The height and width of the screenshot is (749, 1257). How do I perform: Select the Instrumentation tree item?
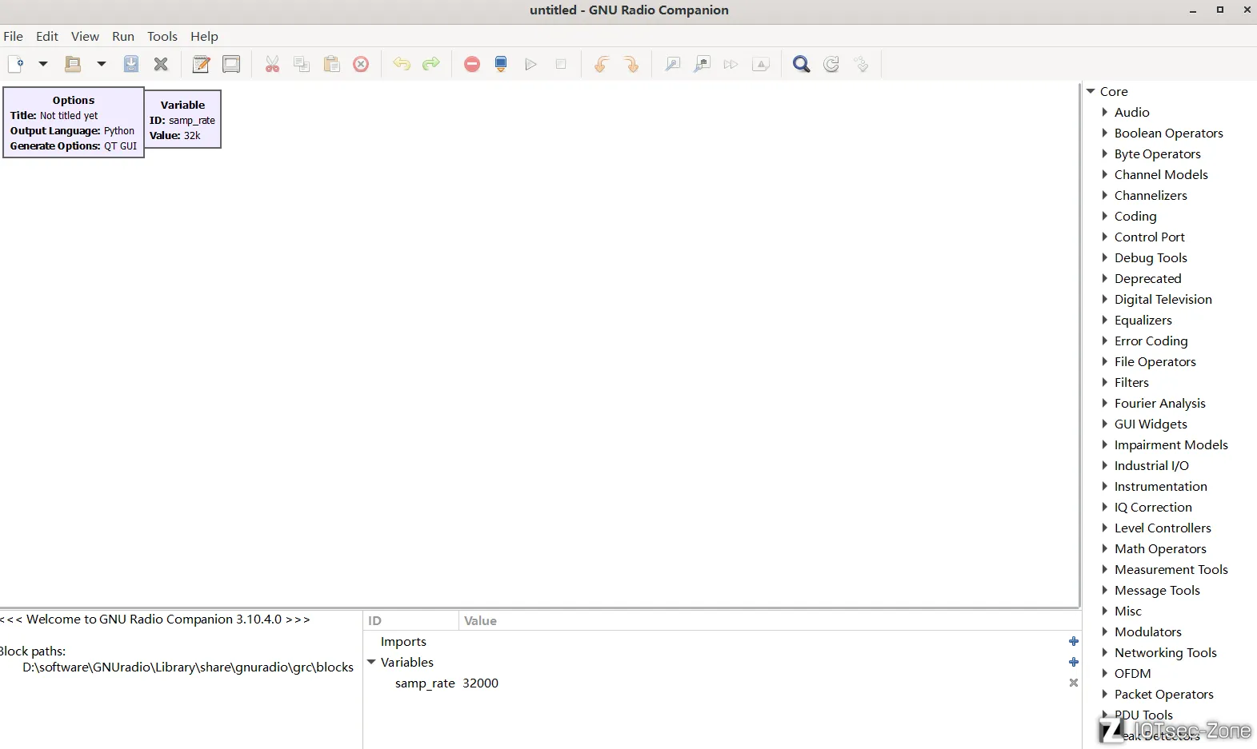click(x=1160, y=486)
